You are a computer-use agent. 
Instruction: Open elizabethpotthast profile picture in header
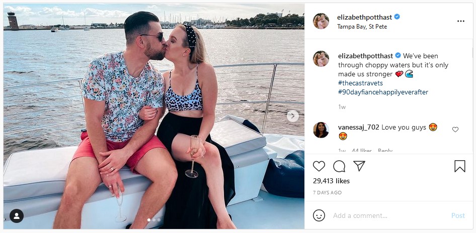tap(321, 21)
